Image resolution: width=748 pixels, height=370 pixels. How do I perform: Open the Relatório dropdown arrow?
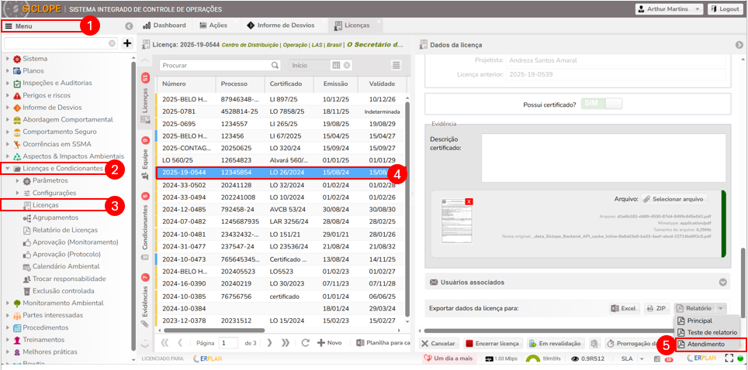(x=722, y=308)
